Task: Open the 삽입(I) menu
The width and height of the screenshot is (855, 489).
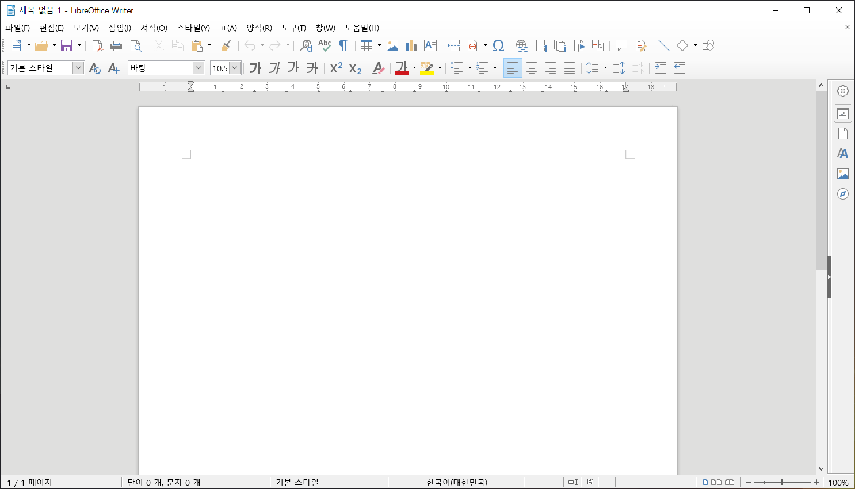Action: [x=120, y=28]
